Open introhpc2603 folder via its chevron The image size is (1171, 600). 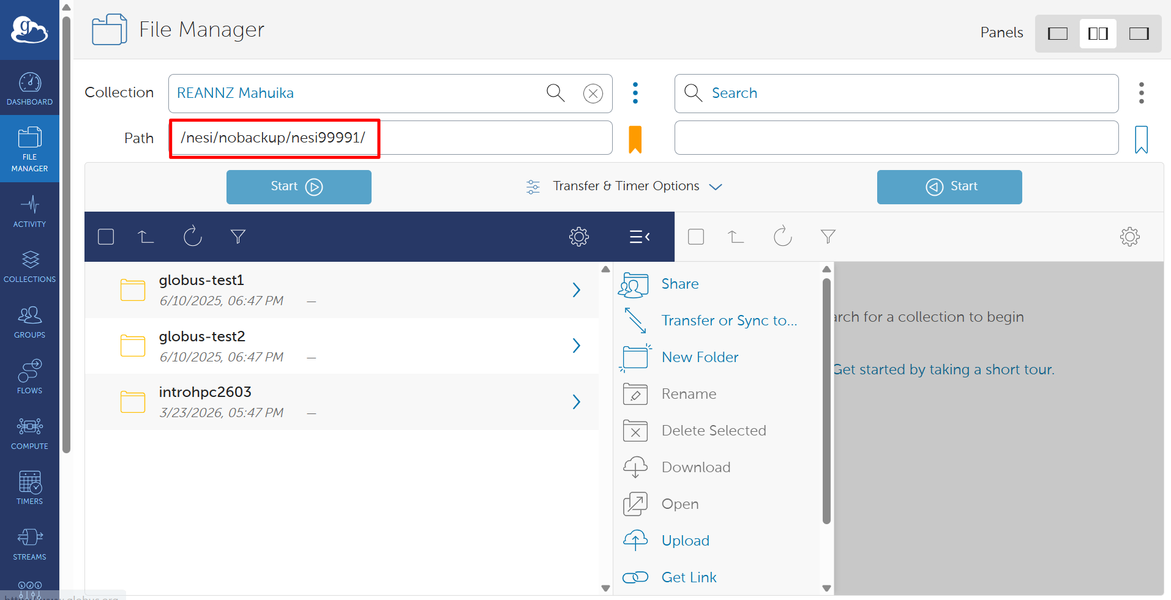pyautogui.click(x=576, y=402)
